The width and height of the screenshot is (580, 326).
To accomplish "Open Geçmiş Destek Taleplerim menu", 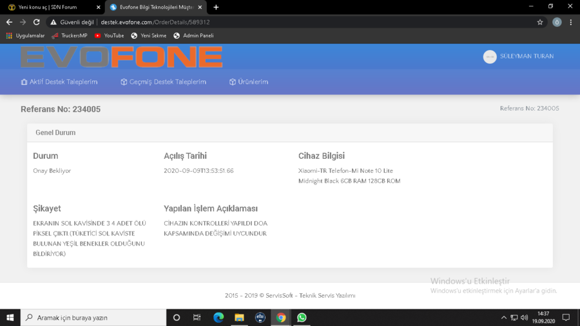I will coord(164,82).
